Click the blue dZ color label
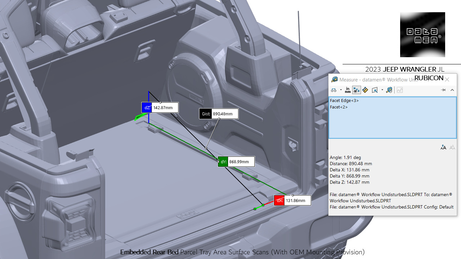Viewport: 461px width, 259px height. click(x=147, y=108)
